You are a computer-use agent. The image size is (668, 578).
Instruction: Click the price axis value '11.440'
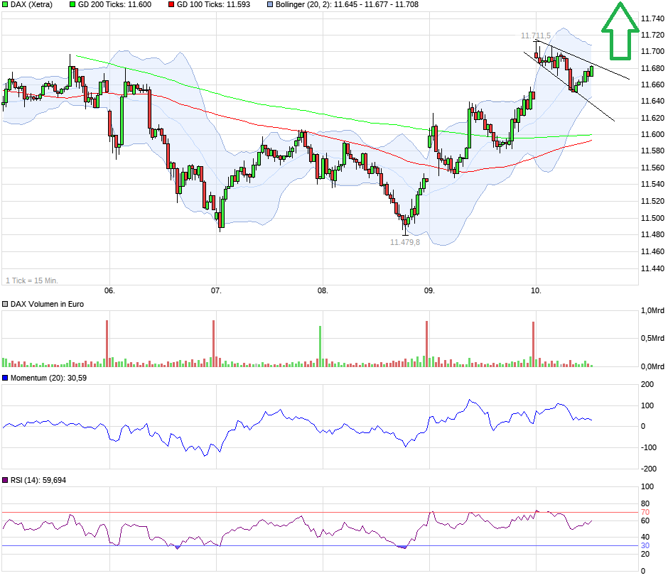point(652,268)
